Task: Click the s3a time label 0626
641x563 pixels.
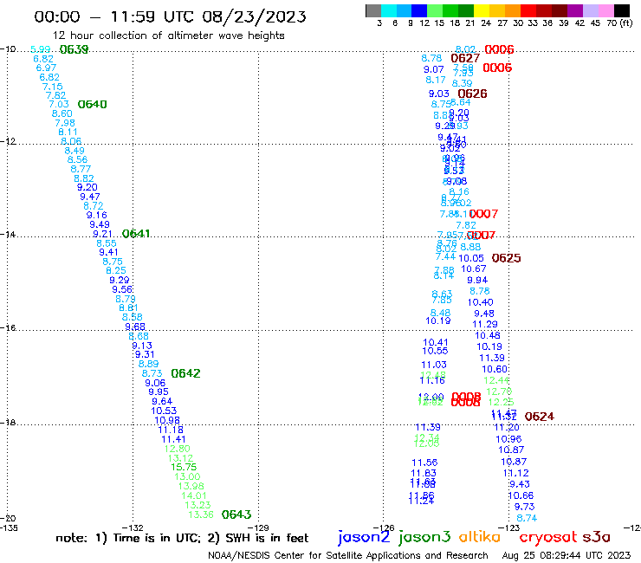Action: tap(473, 94)
